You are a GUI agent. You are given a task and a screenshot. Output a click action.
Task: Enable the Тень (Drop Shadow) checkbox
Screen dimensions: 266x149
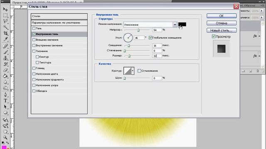[34, 29]
